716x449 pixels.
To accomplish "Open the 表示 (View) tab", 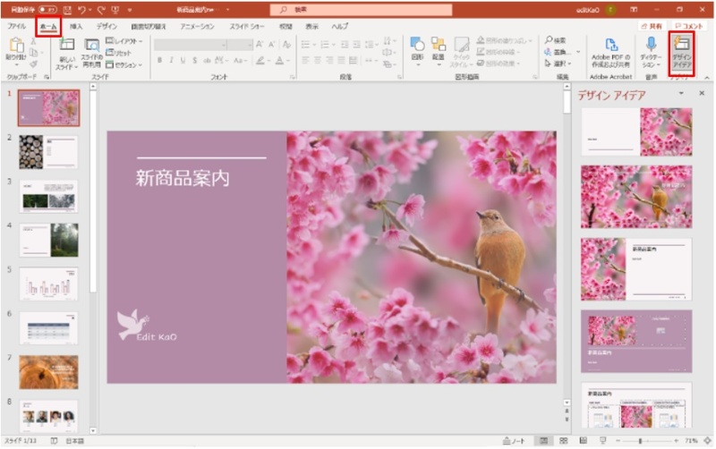I will click(311, 27).
